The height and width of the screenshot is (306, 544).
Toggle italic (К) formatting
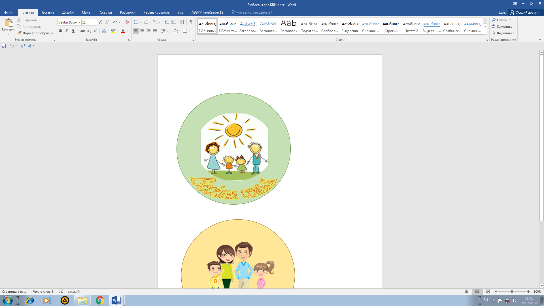pos(67,31)
